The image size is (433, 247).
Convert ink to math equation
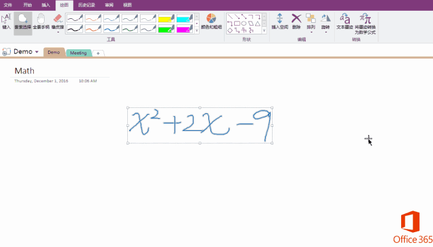(x=365, y=24)
